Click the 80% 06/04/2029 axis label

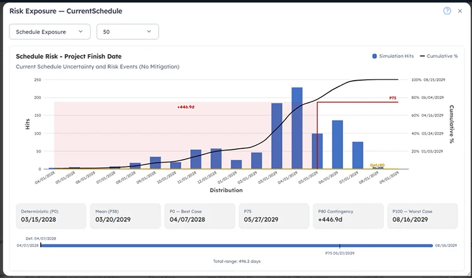[x=427, y=98]
